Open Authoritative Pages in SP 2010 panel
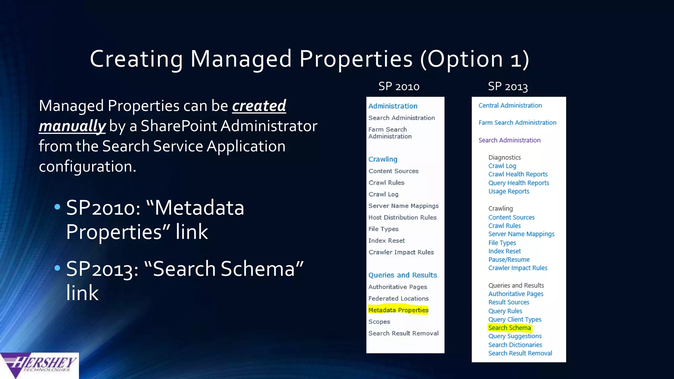Viewport: 674px width, 379px height. [398, 287]
